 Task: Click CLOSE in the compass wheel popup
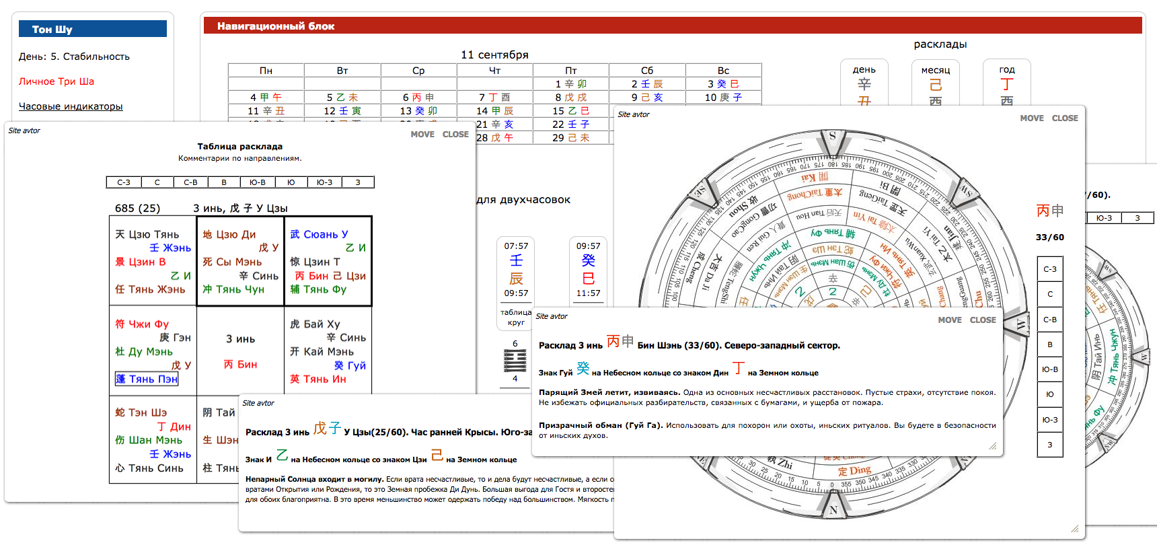[x=1065, y=118]
